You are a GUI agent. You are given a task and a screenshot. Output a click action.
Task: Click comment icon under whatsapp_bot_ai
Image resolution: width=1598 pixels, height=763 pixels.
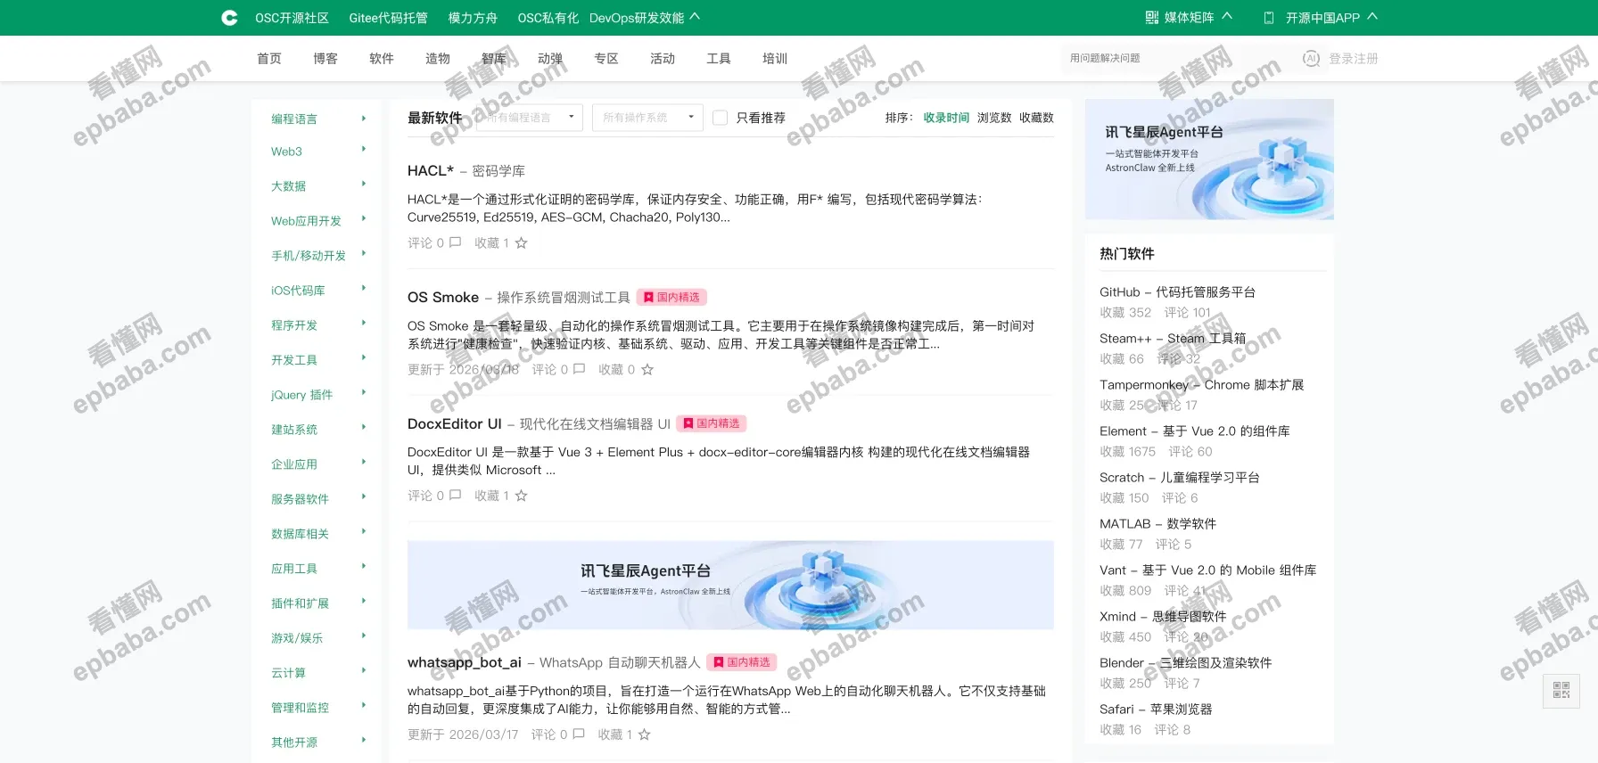point(579,734)
